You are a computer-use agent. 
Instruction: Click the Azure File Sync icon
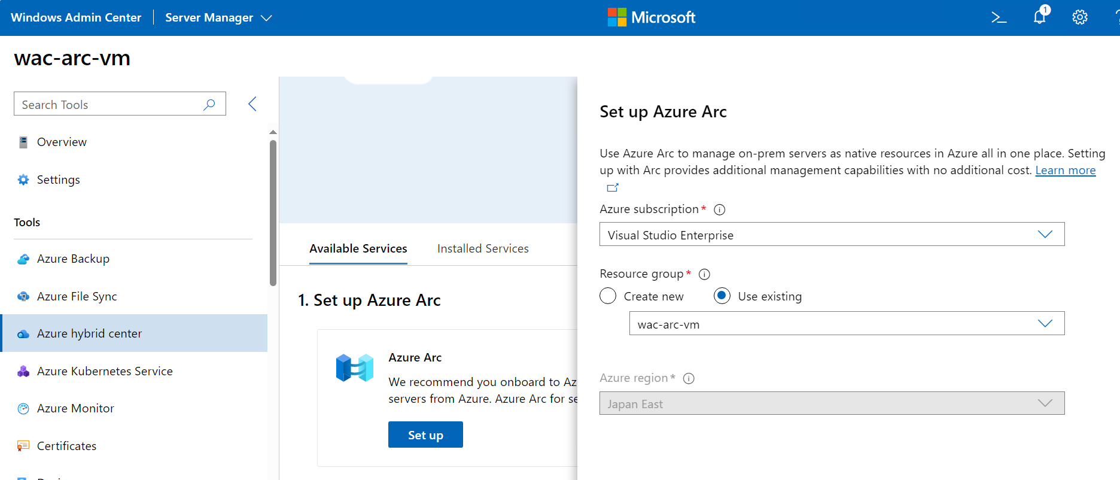[x=23, y=296]
